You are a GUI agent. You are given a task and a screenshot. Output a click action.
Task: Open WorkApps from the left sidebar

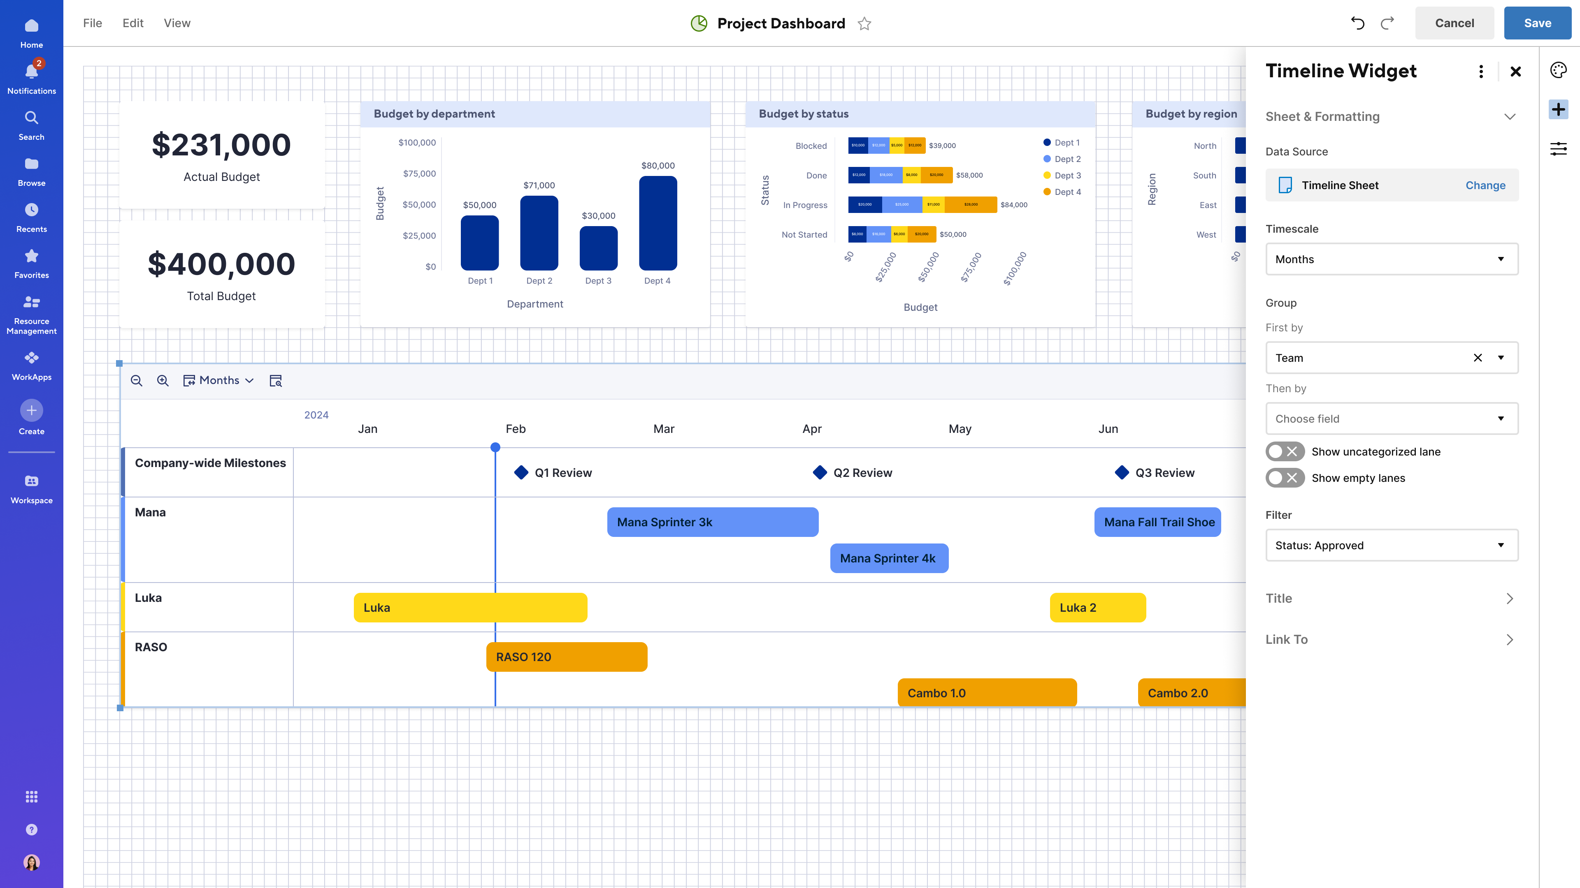click(31, 358)
